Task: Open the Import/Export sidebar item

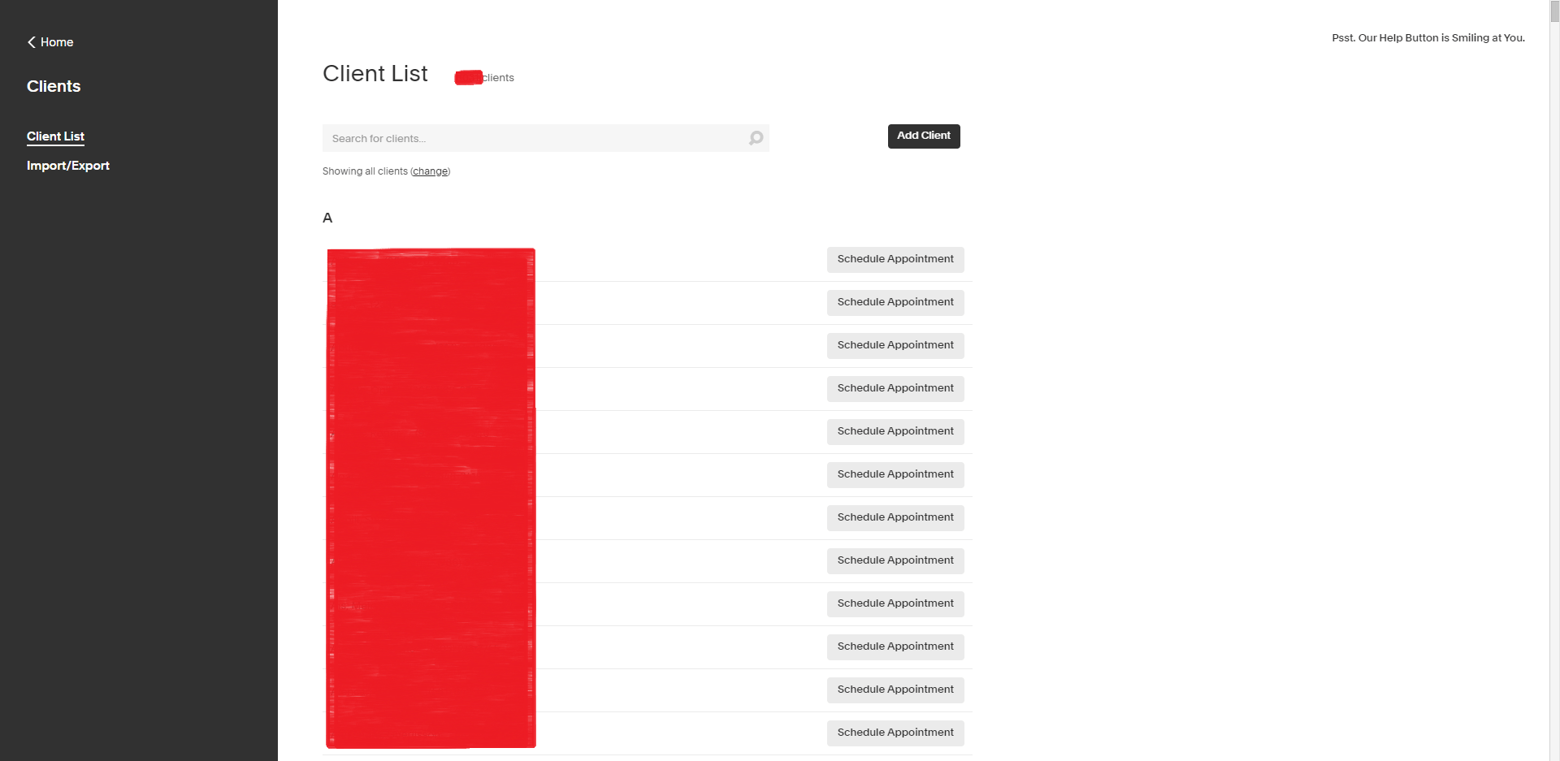Action: tap(68, 166)
